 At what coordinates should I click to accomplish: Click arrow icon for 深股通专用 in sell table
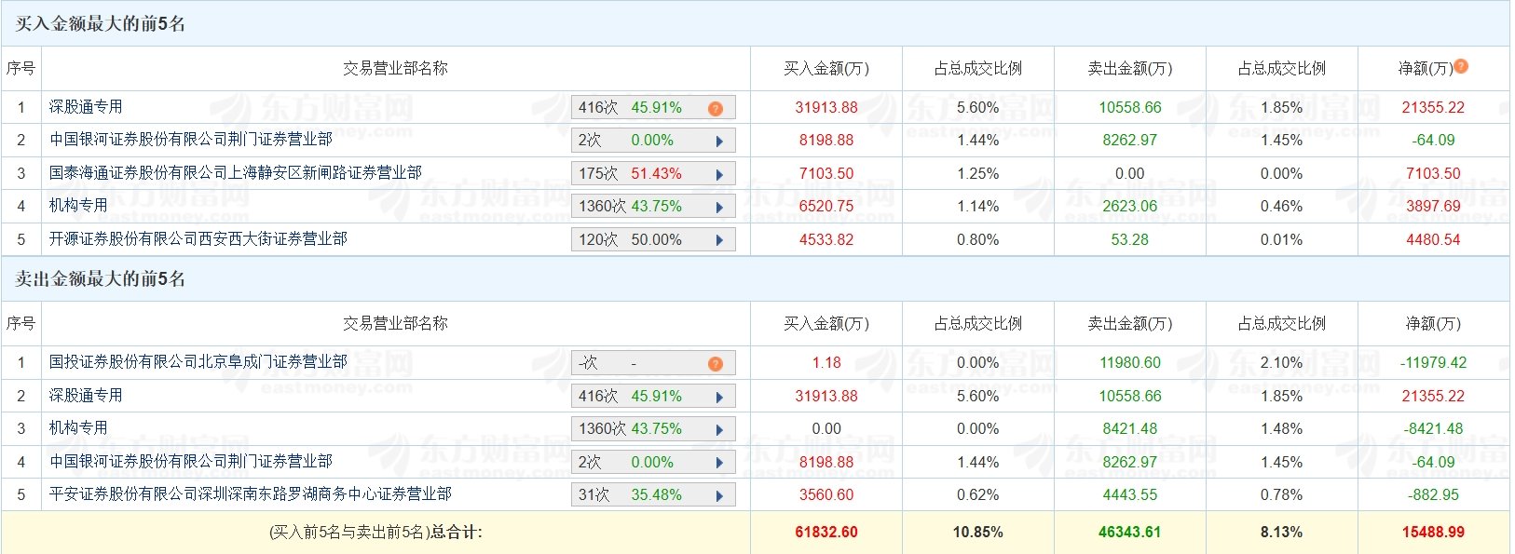click(719, 397)
